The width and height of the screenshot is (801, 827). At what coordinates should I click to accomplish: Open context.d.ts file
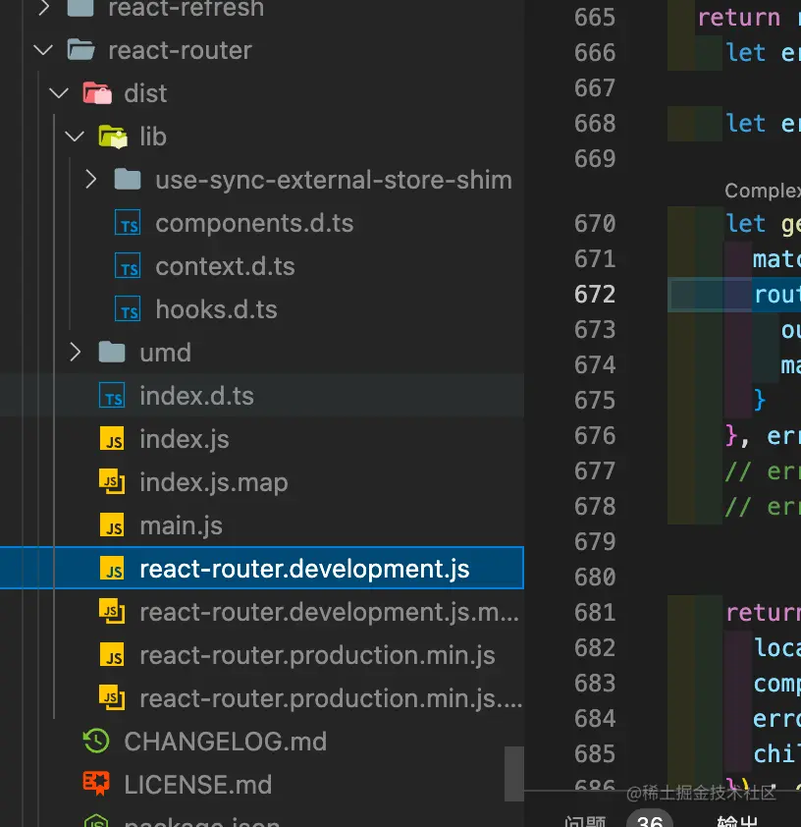(x=225, y=266)
